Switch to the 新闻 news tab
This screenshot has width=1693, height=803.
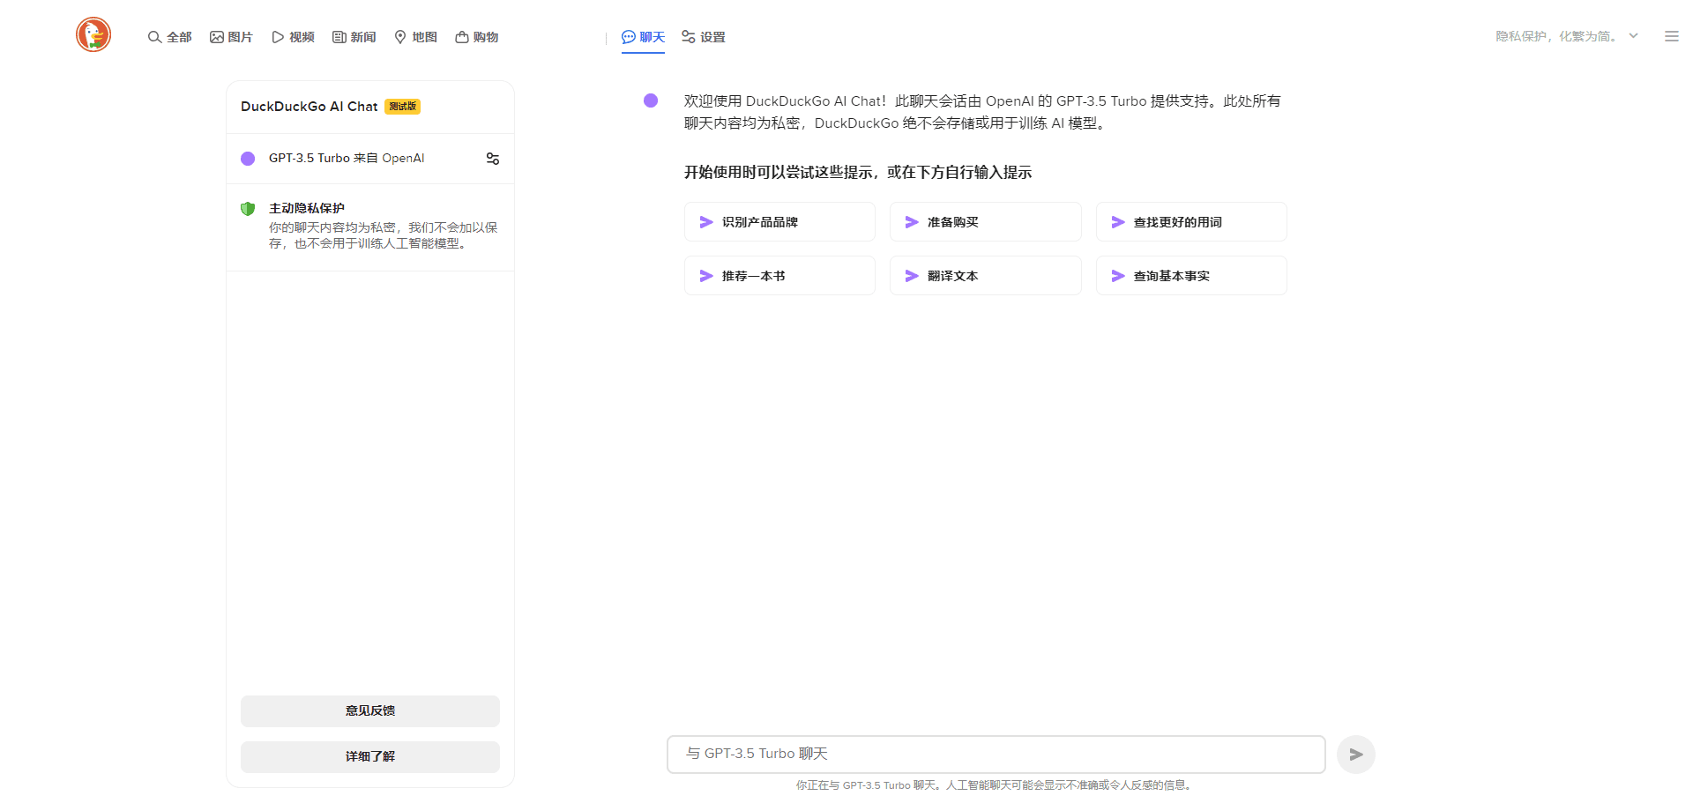(354, 37)
